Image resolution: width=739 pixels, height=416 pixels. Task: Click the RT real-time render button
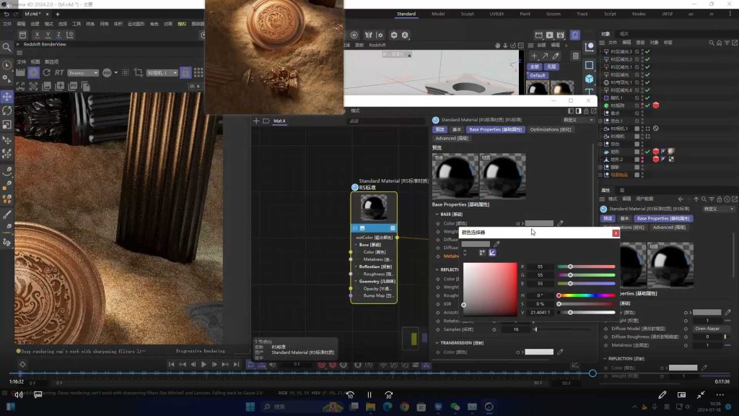coord(59,73)
